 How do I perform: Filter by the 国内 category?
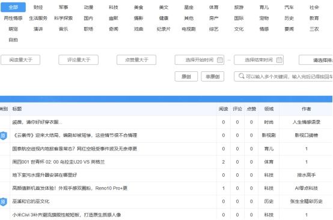point(88,18)
